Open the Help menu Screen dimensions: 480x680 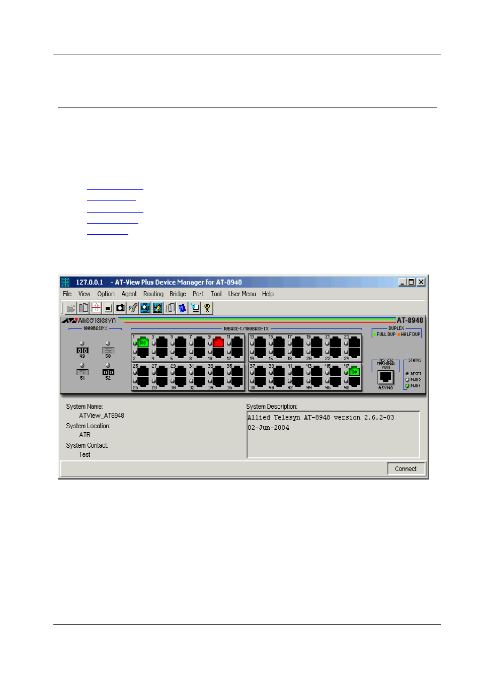click(x=268, y=294)
